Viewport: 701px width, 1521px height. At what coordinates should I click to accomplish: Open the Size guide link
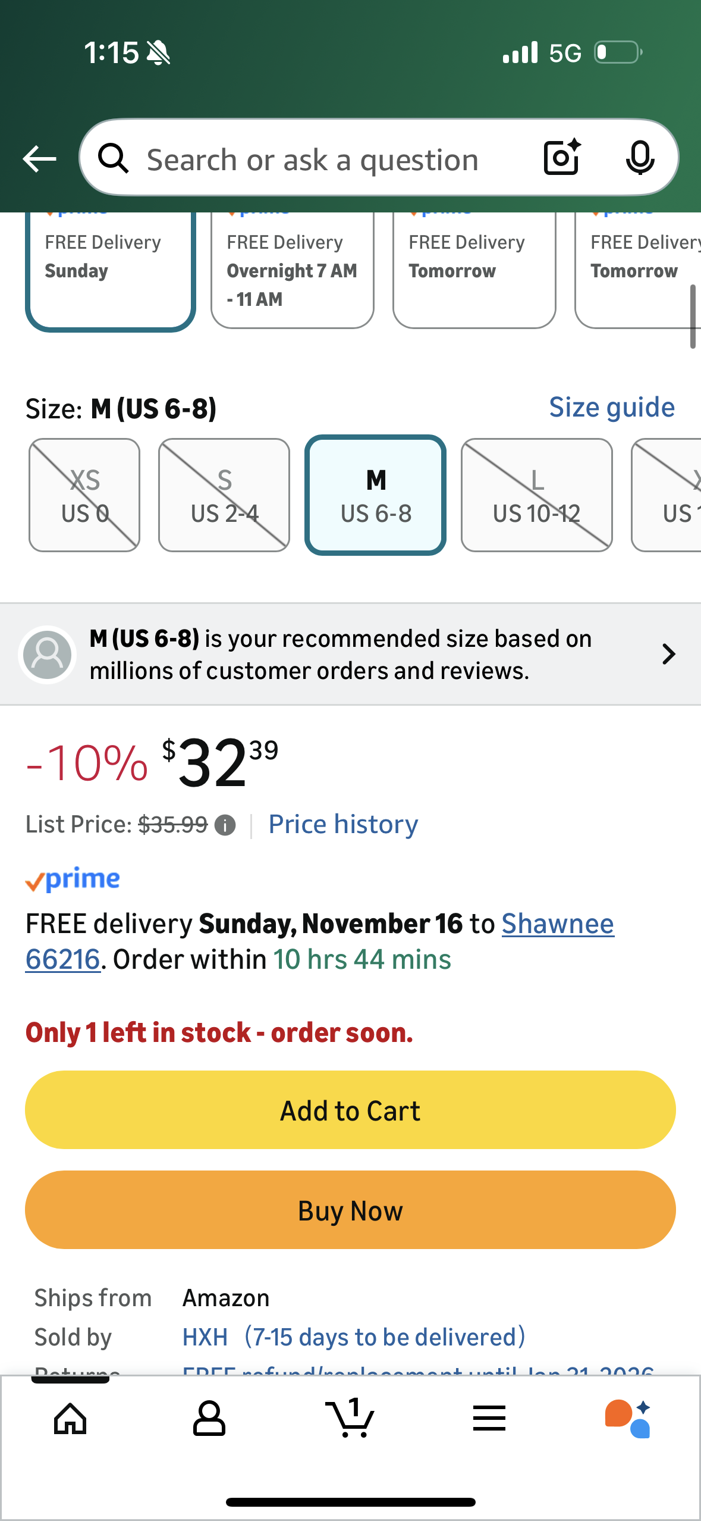click(612, 408)
